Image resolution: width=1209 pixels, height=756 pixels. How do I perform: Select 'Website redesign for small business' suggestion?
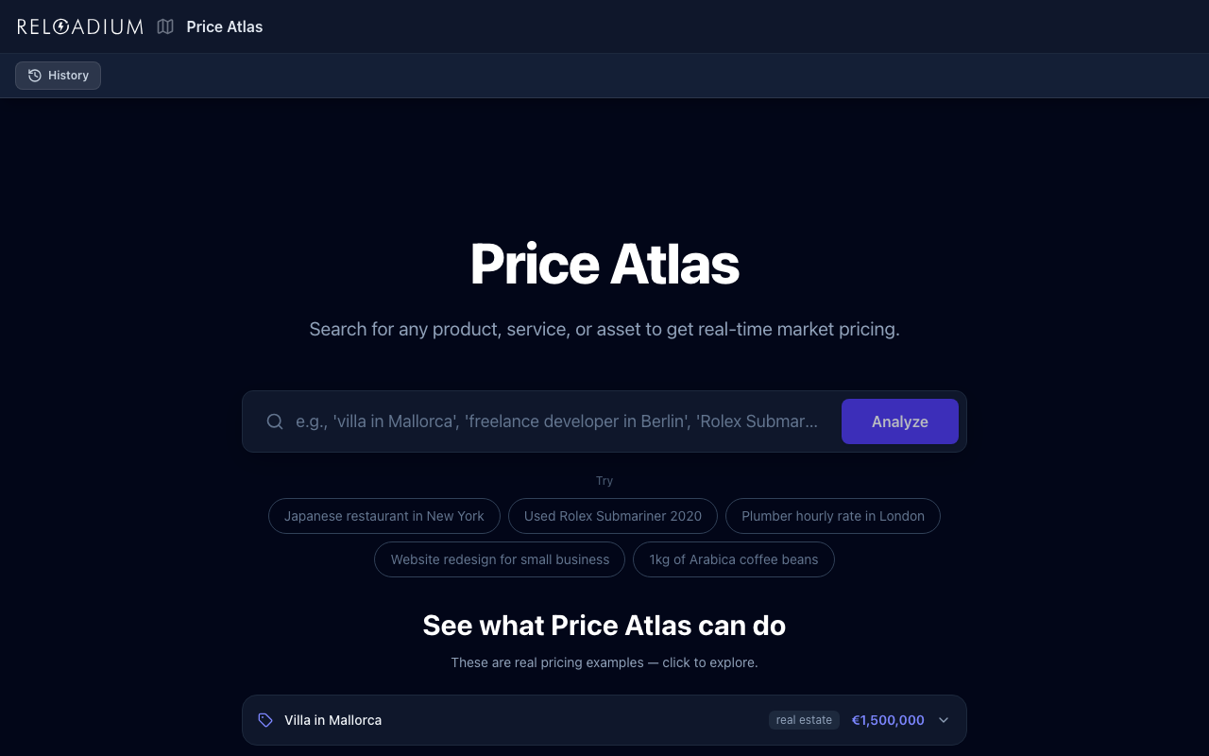point(499,559)
